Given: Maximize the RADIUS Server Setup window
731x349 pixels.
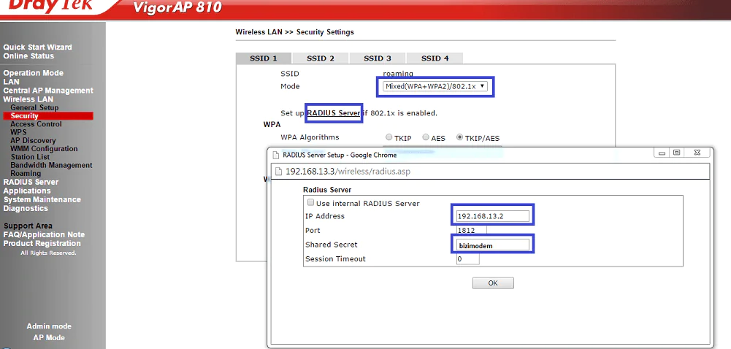Looking at the screenshot, I should [x=676, y=153].
